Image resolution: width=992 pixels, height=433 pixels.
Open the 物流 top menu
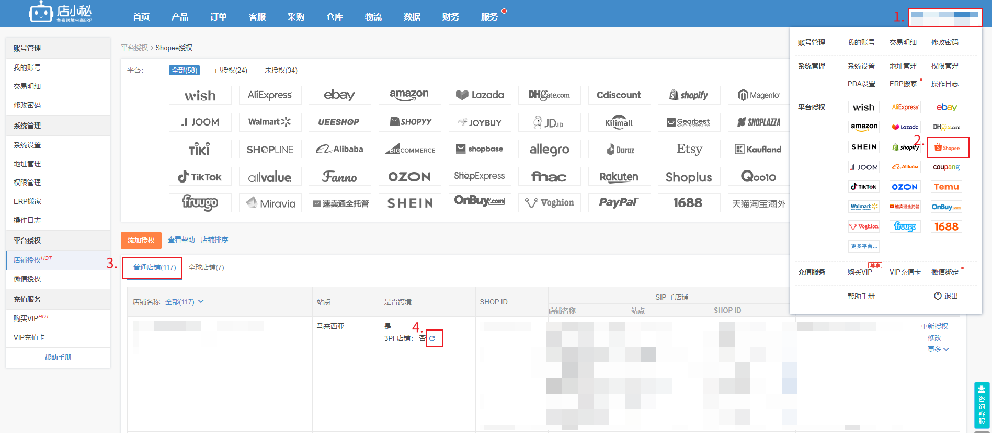click(373, 17)
